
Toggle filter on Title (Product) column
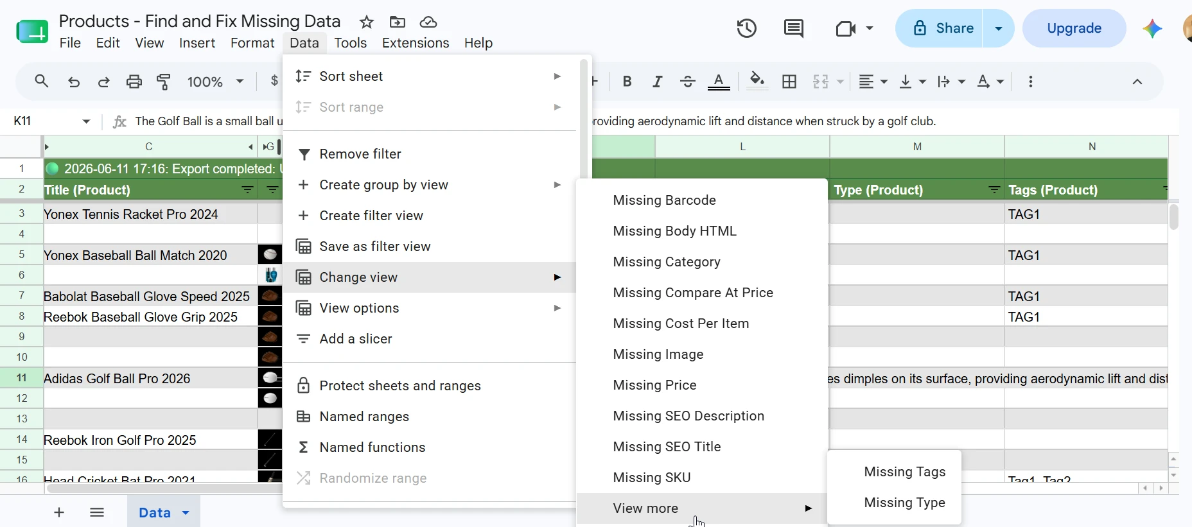[x=247, y=190]
